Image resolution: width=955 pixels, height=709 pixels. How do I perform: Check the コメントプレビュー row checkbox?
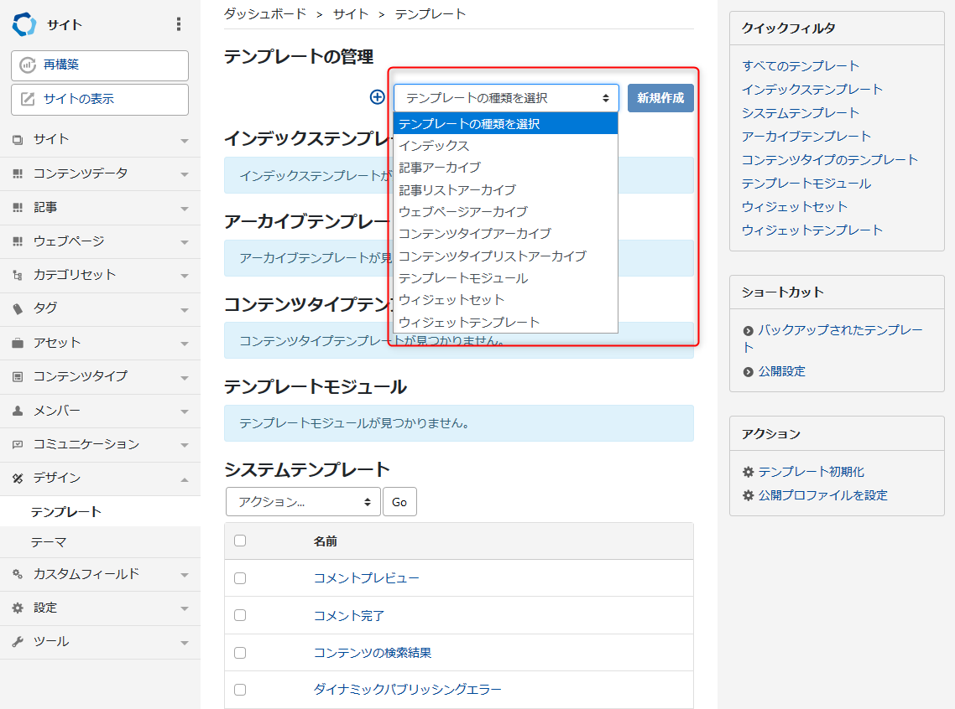[x=240, y=578]
